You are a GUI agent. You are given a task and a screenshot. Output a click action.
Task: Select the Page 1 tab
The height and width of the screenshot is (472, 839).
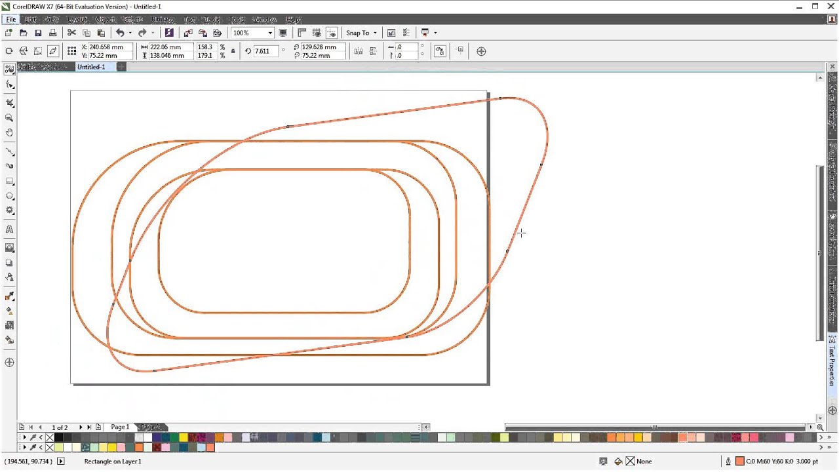point(120,427)
